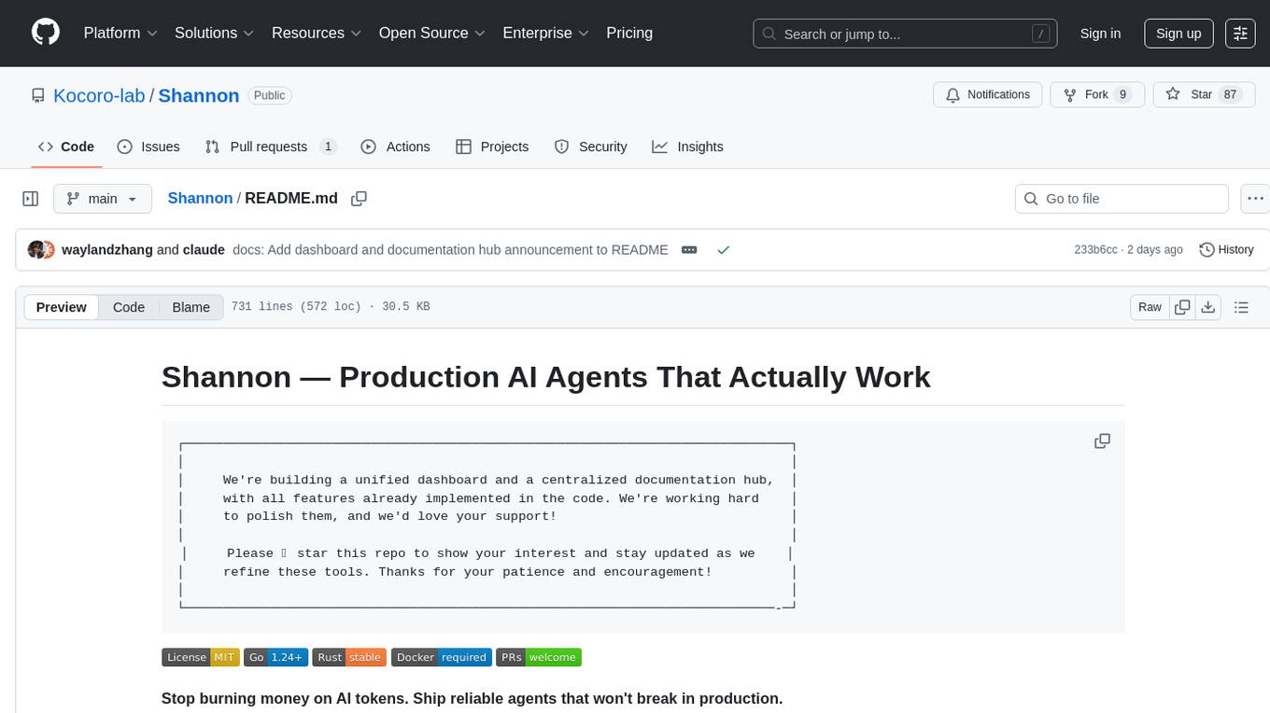Click the Notifications bell button

(x=988, y=94)
